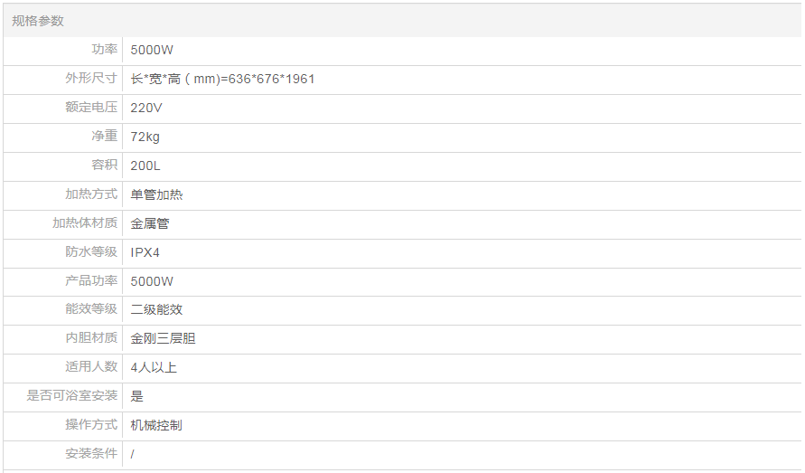Click the 72kg weight value
The width and height of the screenshot is (805, 473).
(x=145, y=137)
